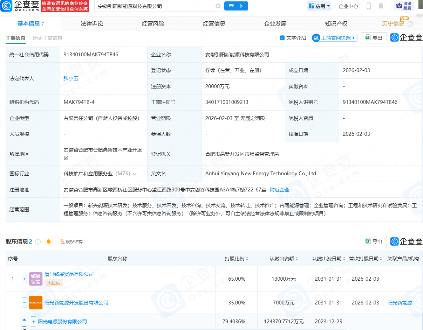Click the 查一下 search button
Screen dimensions: 423x330
[x=236, y=6]
